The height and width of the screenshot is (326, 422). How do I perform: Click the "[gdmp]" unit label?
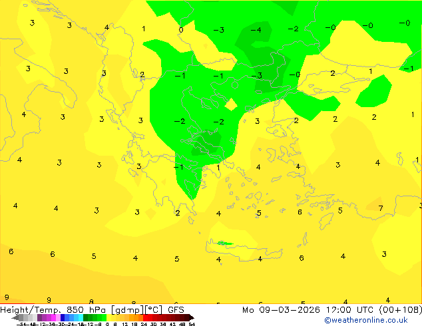(128, 310)
